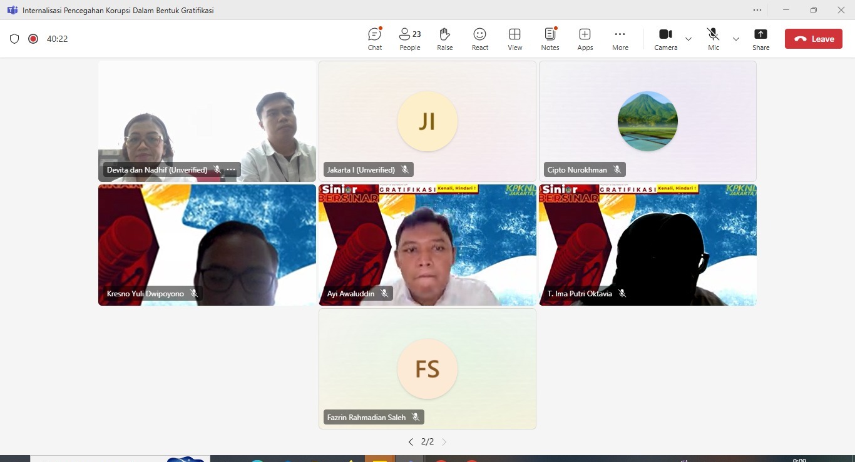Toggle the Camera on
The height and width of the screenshot is (462, 855).
[x=665, y=39]
